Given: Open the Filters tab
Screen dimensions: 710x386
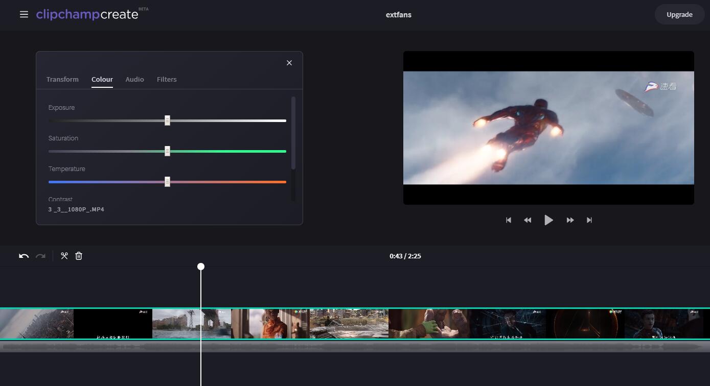Looking at the screenshot, I should tap(167, 79).
